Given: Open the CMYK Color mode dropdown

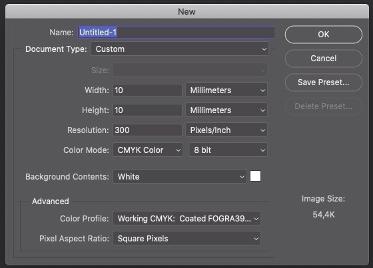Looking at the screenshot, I should (148, 150).
